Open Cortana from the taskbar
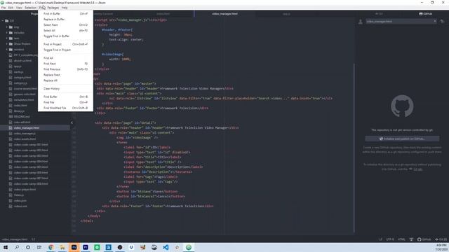 (x=28, y=247)
